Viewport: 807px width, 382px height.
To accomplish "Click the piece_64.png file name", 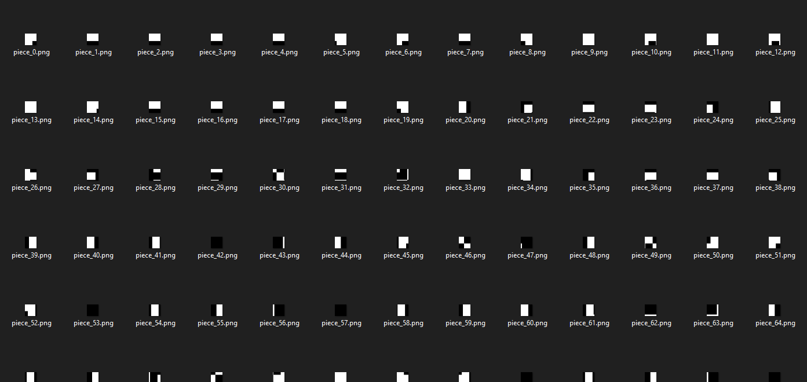I will tap(775, 323).
